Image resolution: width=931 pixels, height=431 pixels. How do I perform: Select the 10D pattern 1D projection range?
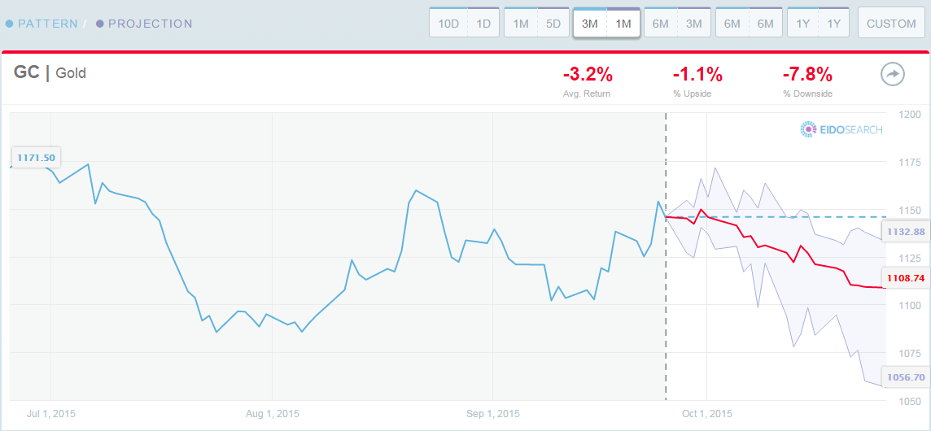465,24
